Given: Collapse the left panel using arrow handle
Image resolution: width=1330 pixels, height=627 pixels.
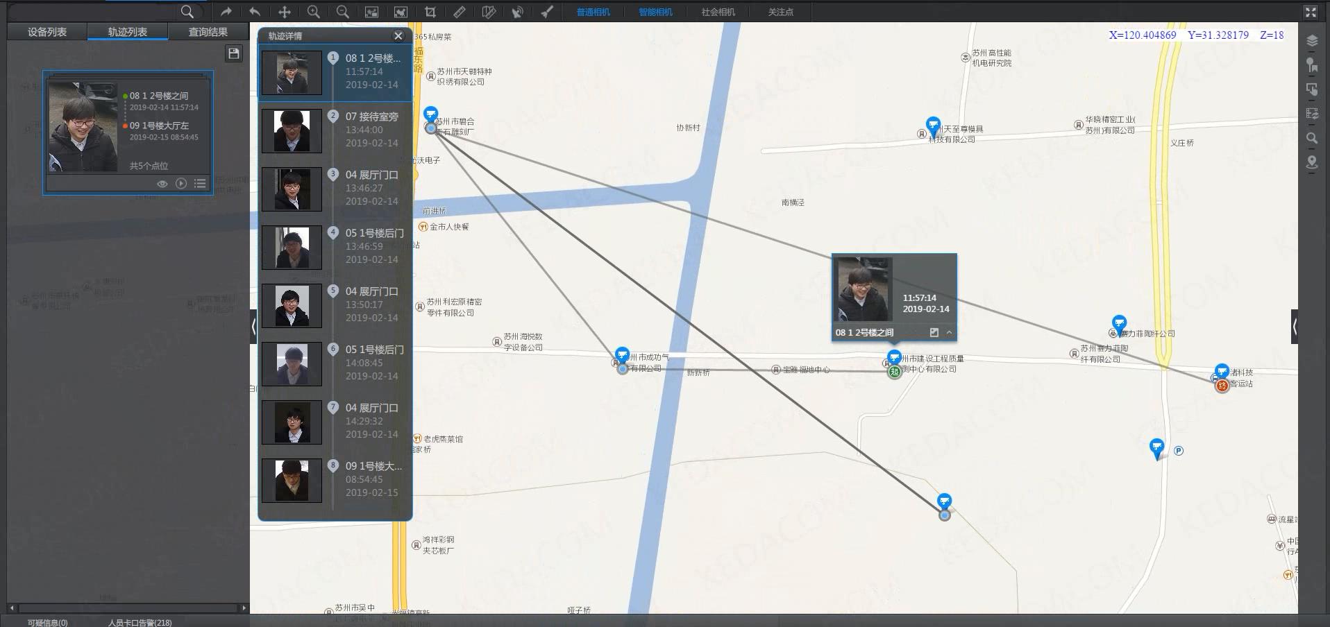Looking at the screenshot, I should click(x=253, y=326).
